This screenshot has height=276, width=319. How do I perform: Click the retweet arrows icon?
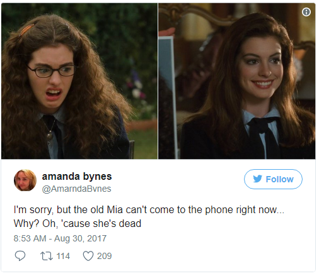[x=47, y=256]
